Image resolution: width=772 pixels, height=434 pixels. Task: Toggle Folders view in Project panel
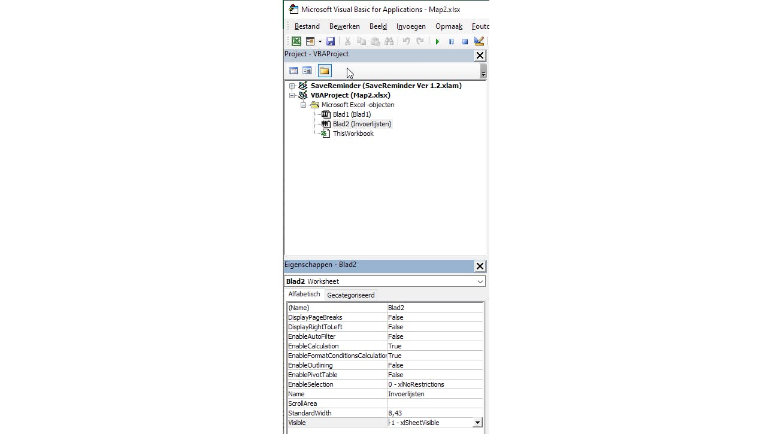[x=324, y=71]
